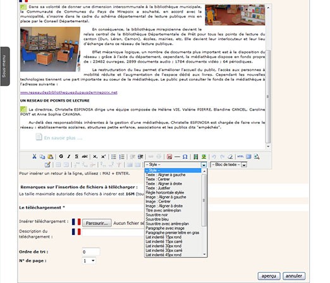The height and width of the screenshot is (283, 330).
Task: Select 'Paragraphe avec image' style
Action: [x=165, y=228]
